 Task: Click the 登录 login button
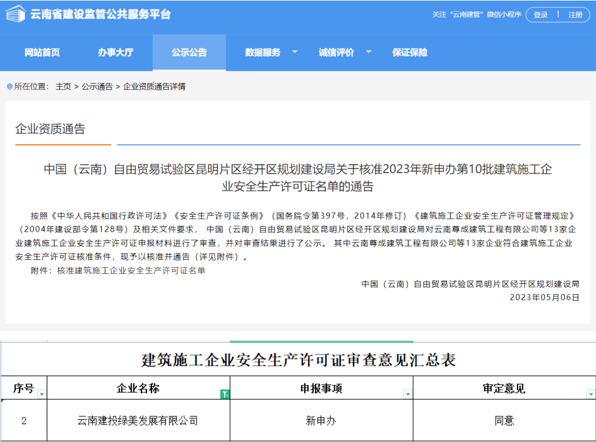point(541,15)
